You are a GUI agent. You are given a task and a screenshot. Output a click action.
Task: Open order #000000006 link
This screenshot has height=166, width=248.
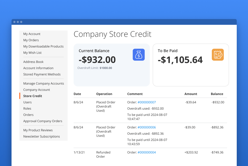(x=147, y=127)
